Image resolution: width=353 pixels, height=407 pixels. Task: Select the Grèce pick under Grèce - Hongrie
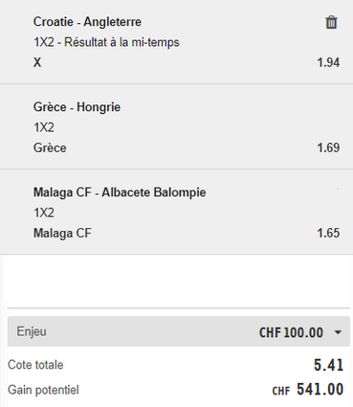click(x=50, y=147)
